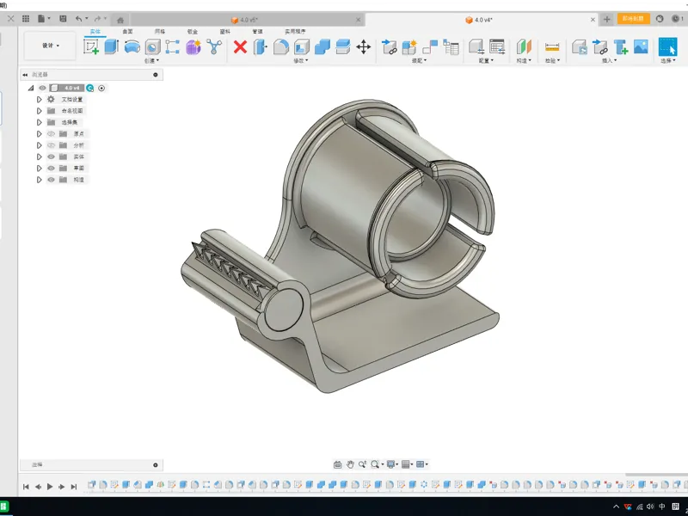Click the Undo arrow
Screen dimensions: 688x516
(x=78, y=18)
